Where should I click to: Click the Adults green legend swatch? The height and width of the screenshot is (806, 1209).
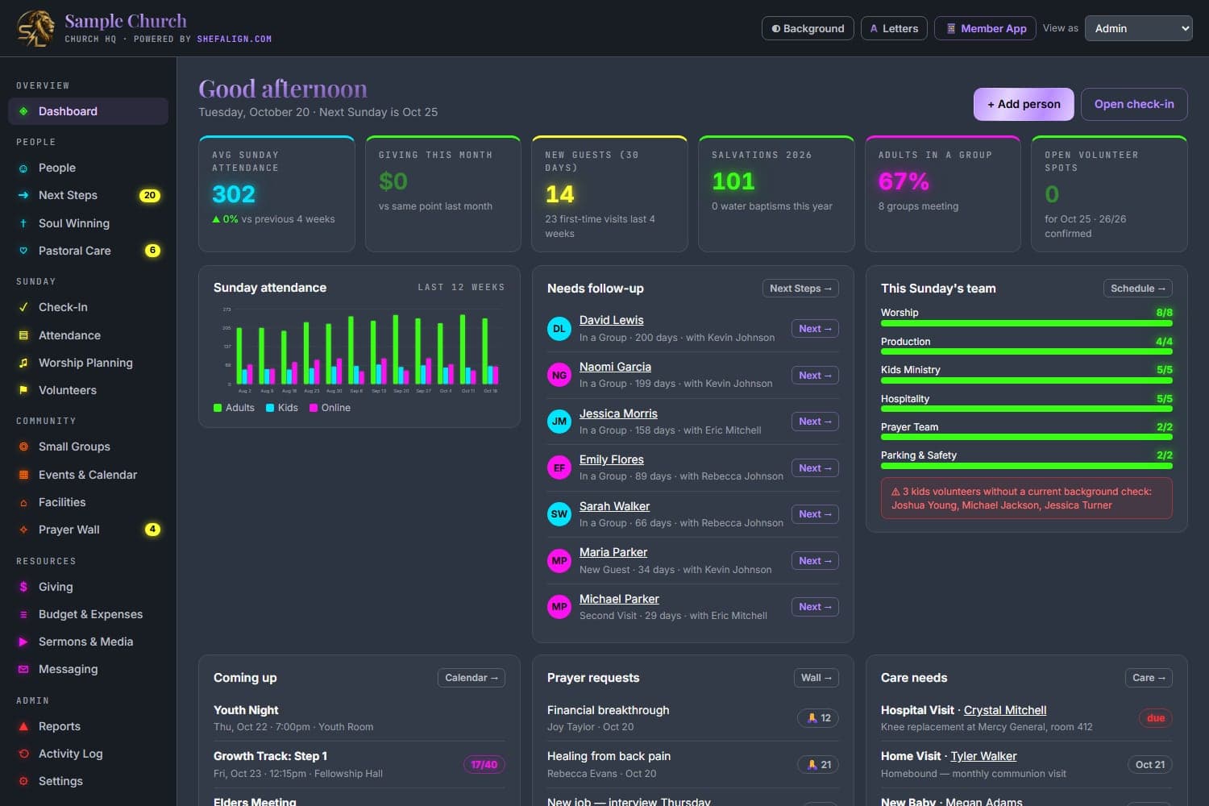tap(218, 408)
